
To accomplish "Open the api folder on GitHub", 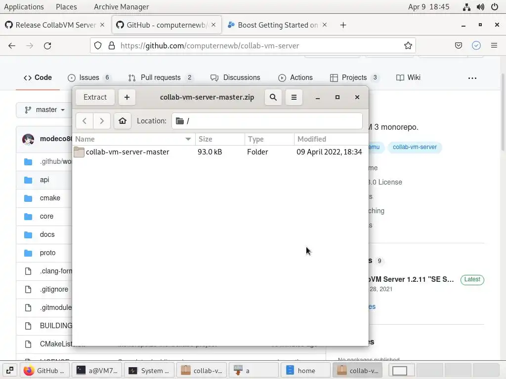I will point(44,180).
